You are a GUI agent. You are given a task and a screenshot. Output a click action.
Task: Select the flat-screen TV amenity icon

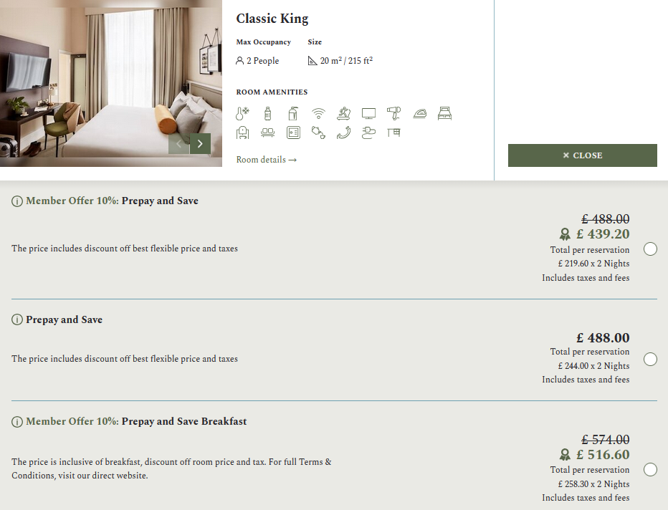[368, 113]
